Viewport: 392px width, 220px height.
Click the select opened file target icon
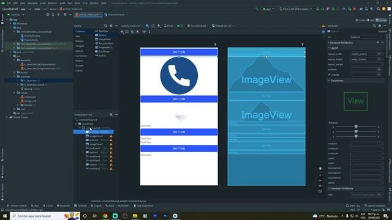pos(48,15)
